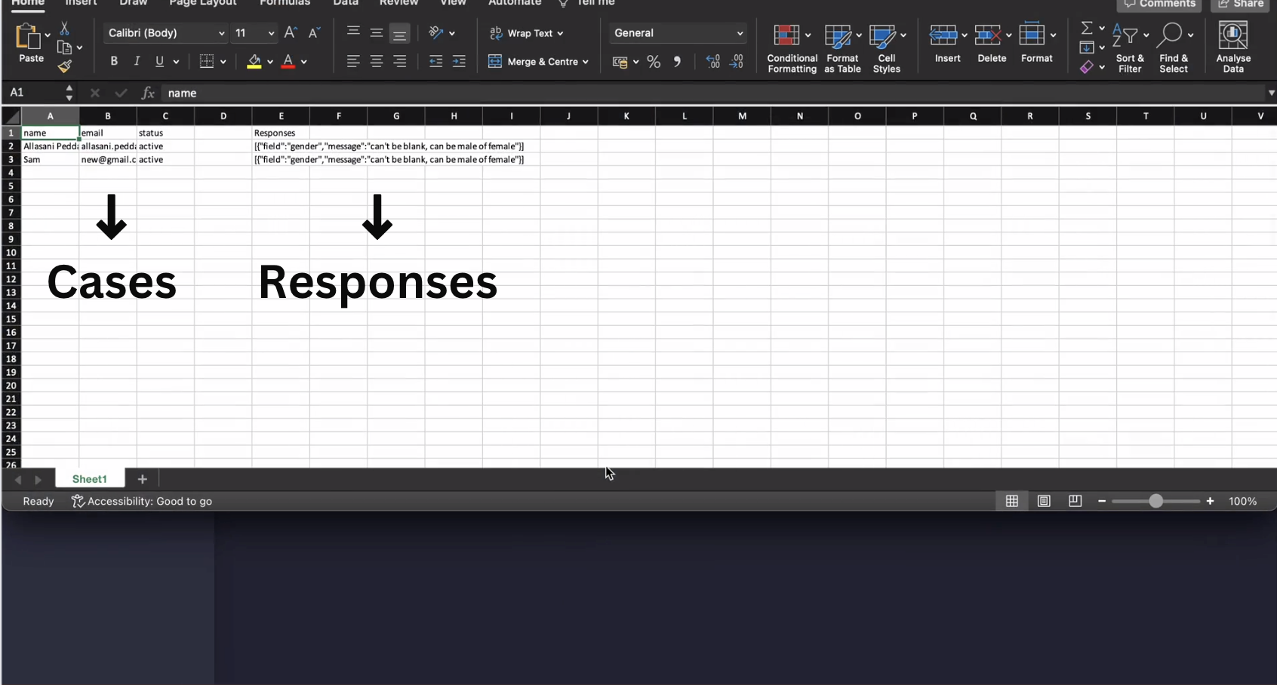The height and width of the screenshot is (685, 1277).
Task: Select the Sheet1 tab
Action: pos(89,479)
